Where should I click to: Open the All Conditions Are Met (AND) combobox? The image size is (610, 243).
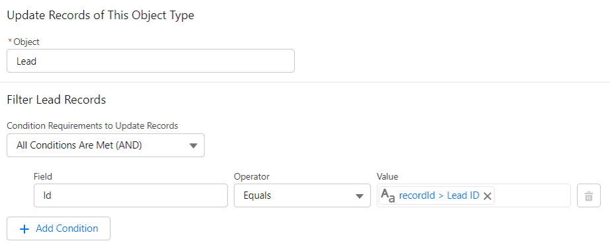[106, 145]
